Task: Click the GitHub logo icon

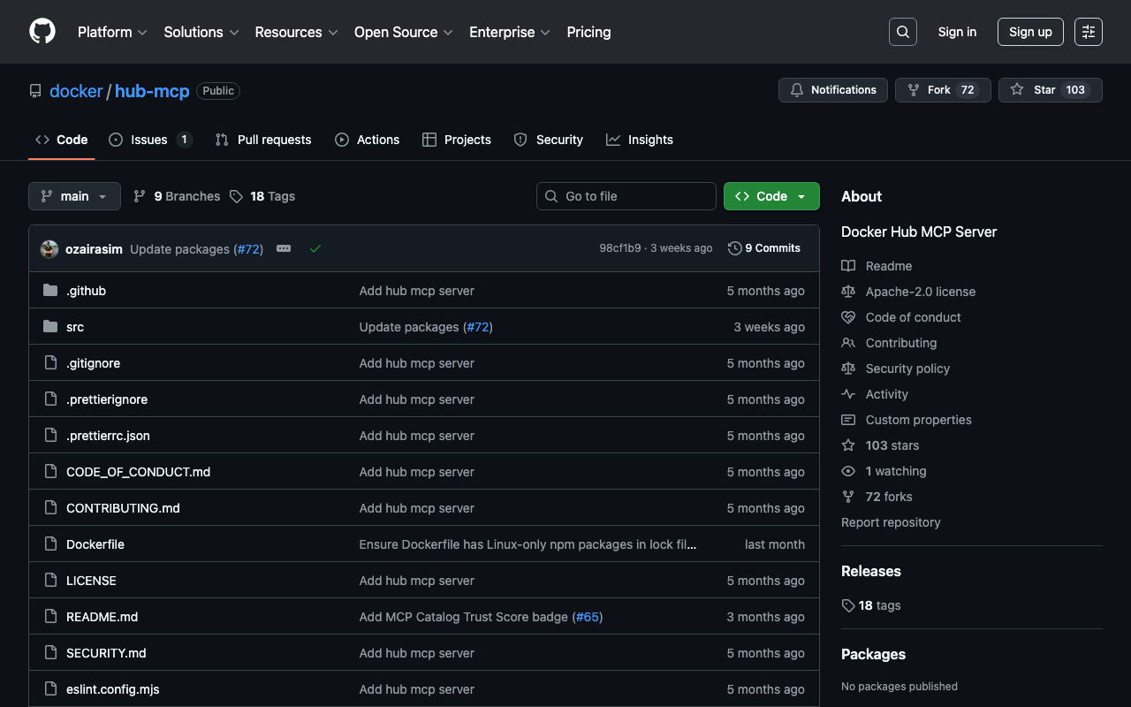Action: 42,32
